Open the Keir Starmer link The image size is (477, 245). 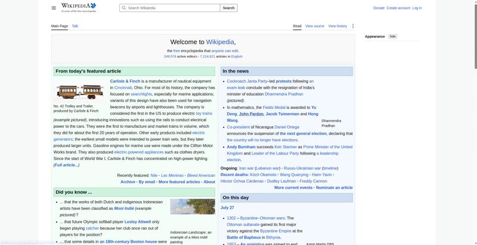(286, 147)
